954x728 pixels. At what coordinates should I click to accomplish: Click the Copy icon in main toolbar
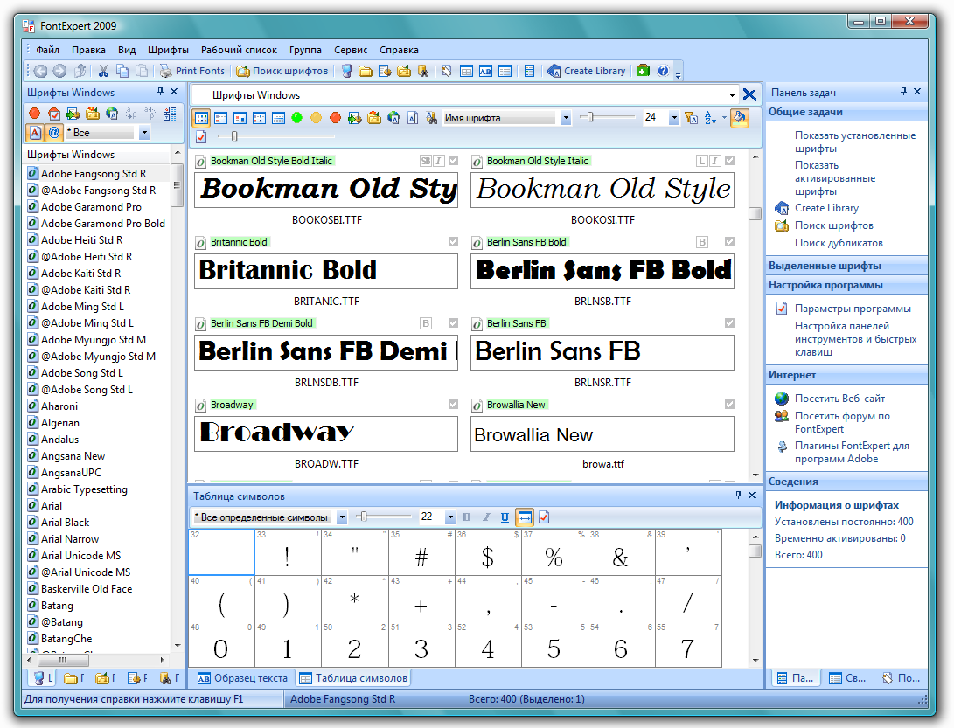point(122,71)
